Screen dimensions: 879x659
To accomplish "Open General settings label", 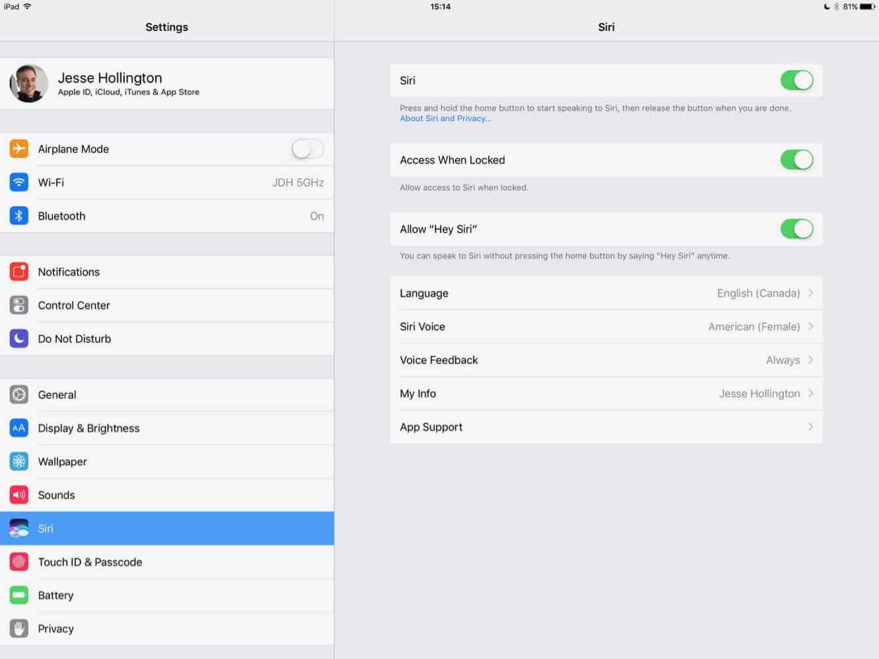I will click(x=57, y=394).
